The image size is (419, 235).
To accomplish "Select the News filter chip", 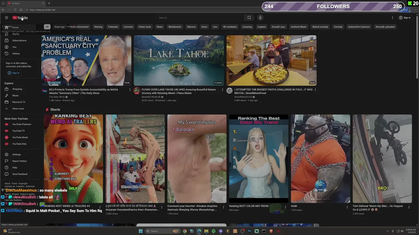I will point(160,27).
